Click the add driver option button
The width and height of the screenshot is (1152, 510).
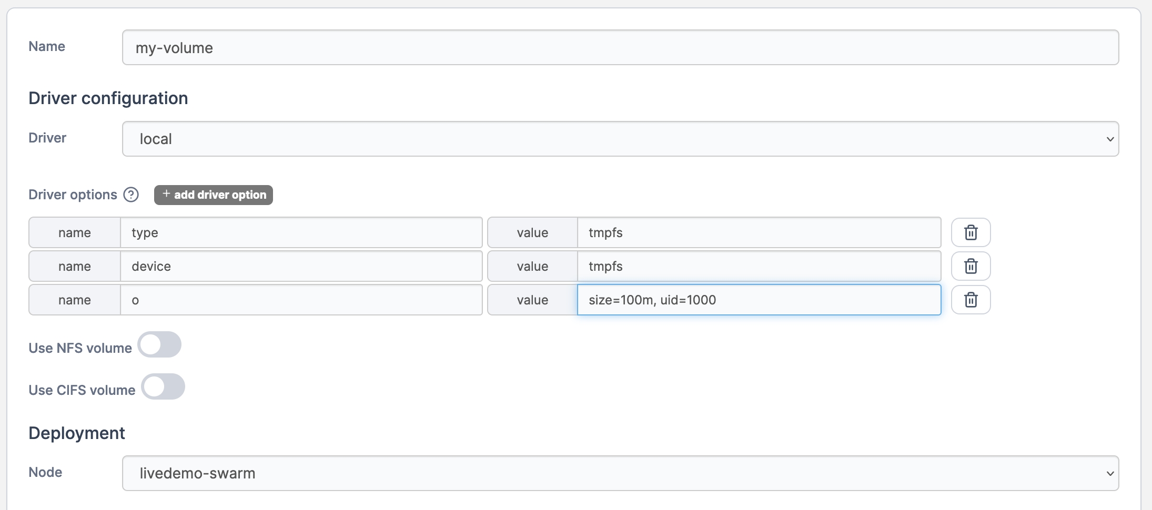coord(214,195)
